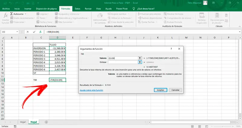242x128 pixels.
Task: Switch to the Datos ribbon tab
Action: pos(78,9)
